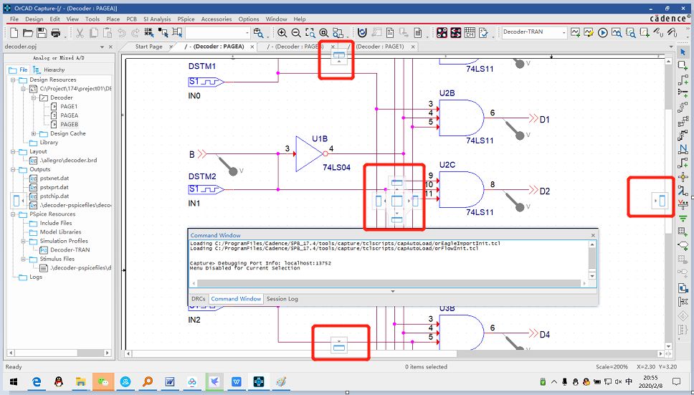Click the project panel horizontal scrollbar

(x=58, y=353)
